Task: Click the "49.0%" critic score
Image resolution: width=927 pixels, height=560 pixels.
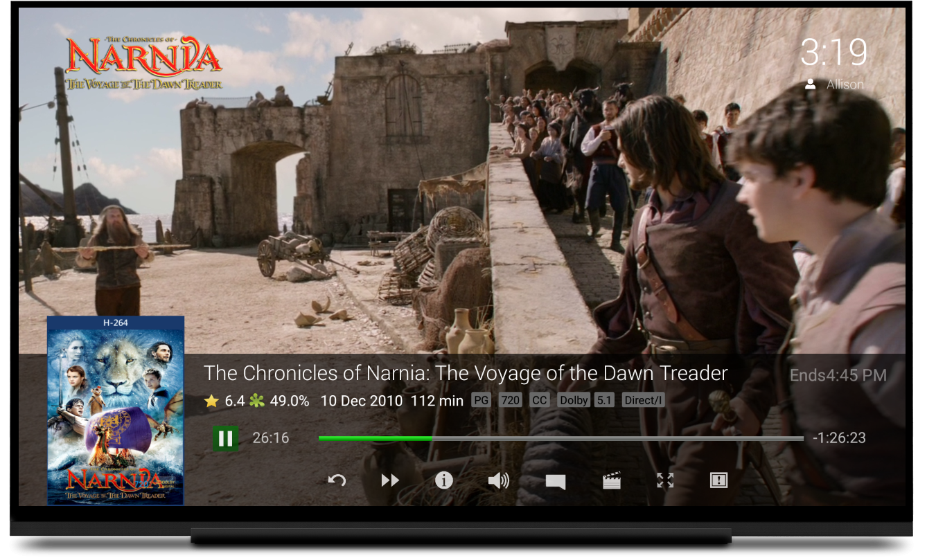Action: [x=290, y=400]
